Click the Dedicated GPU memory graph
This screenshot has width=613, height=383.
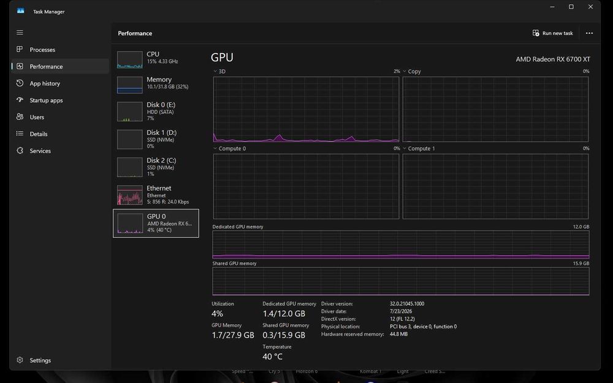coord(401,245)
